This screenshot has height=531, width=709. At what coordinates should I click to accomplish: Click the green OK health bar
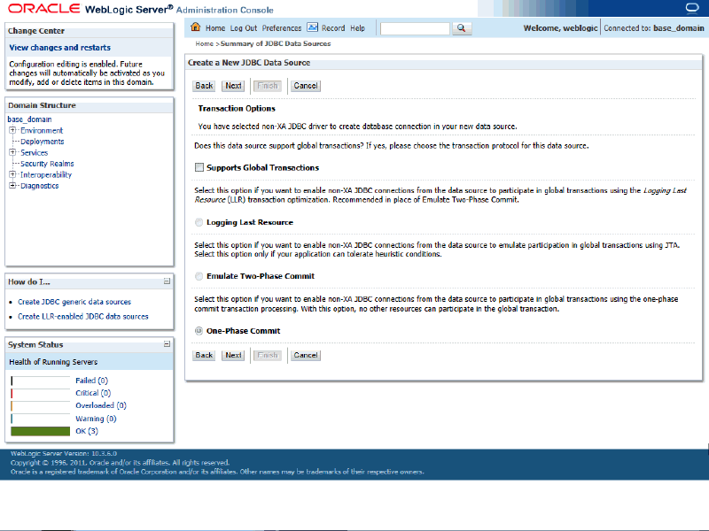(40, 431)
